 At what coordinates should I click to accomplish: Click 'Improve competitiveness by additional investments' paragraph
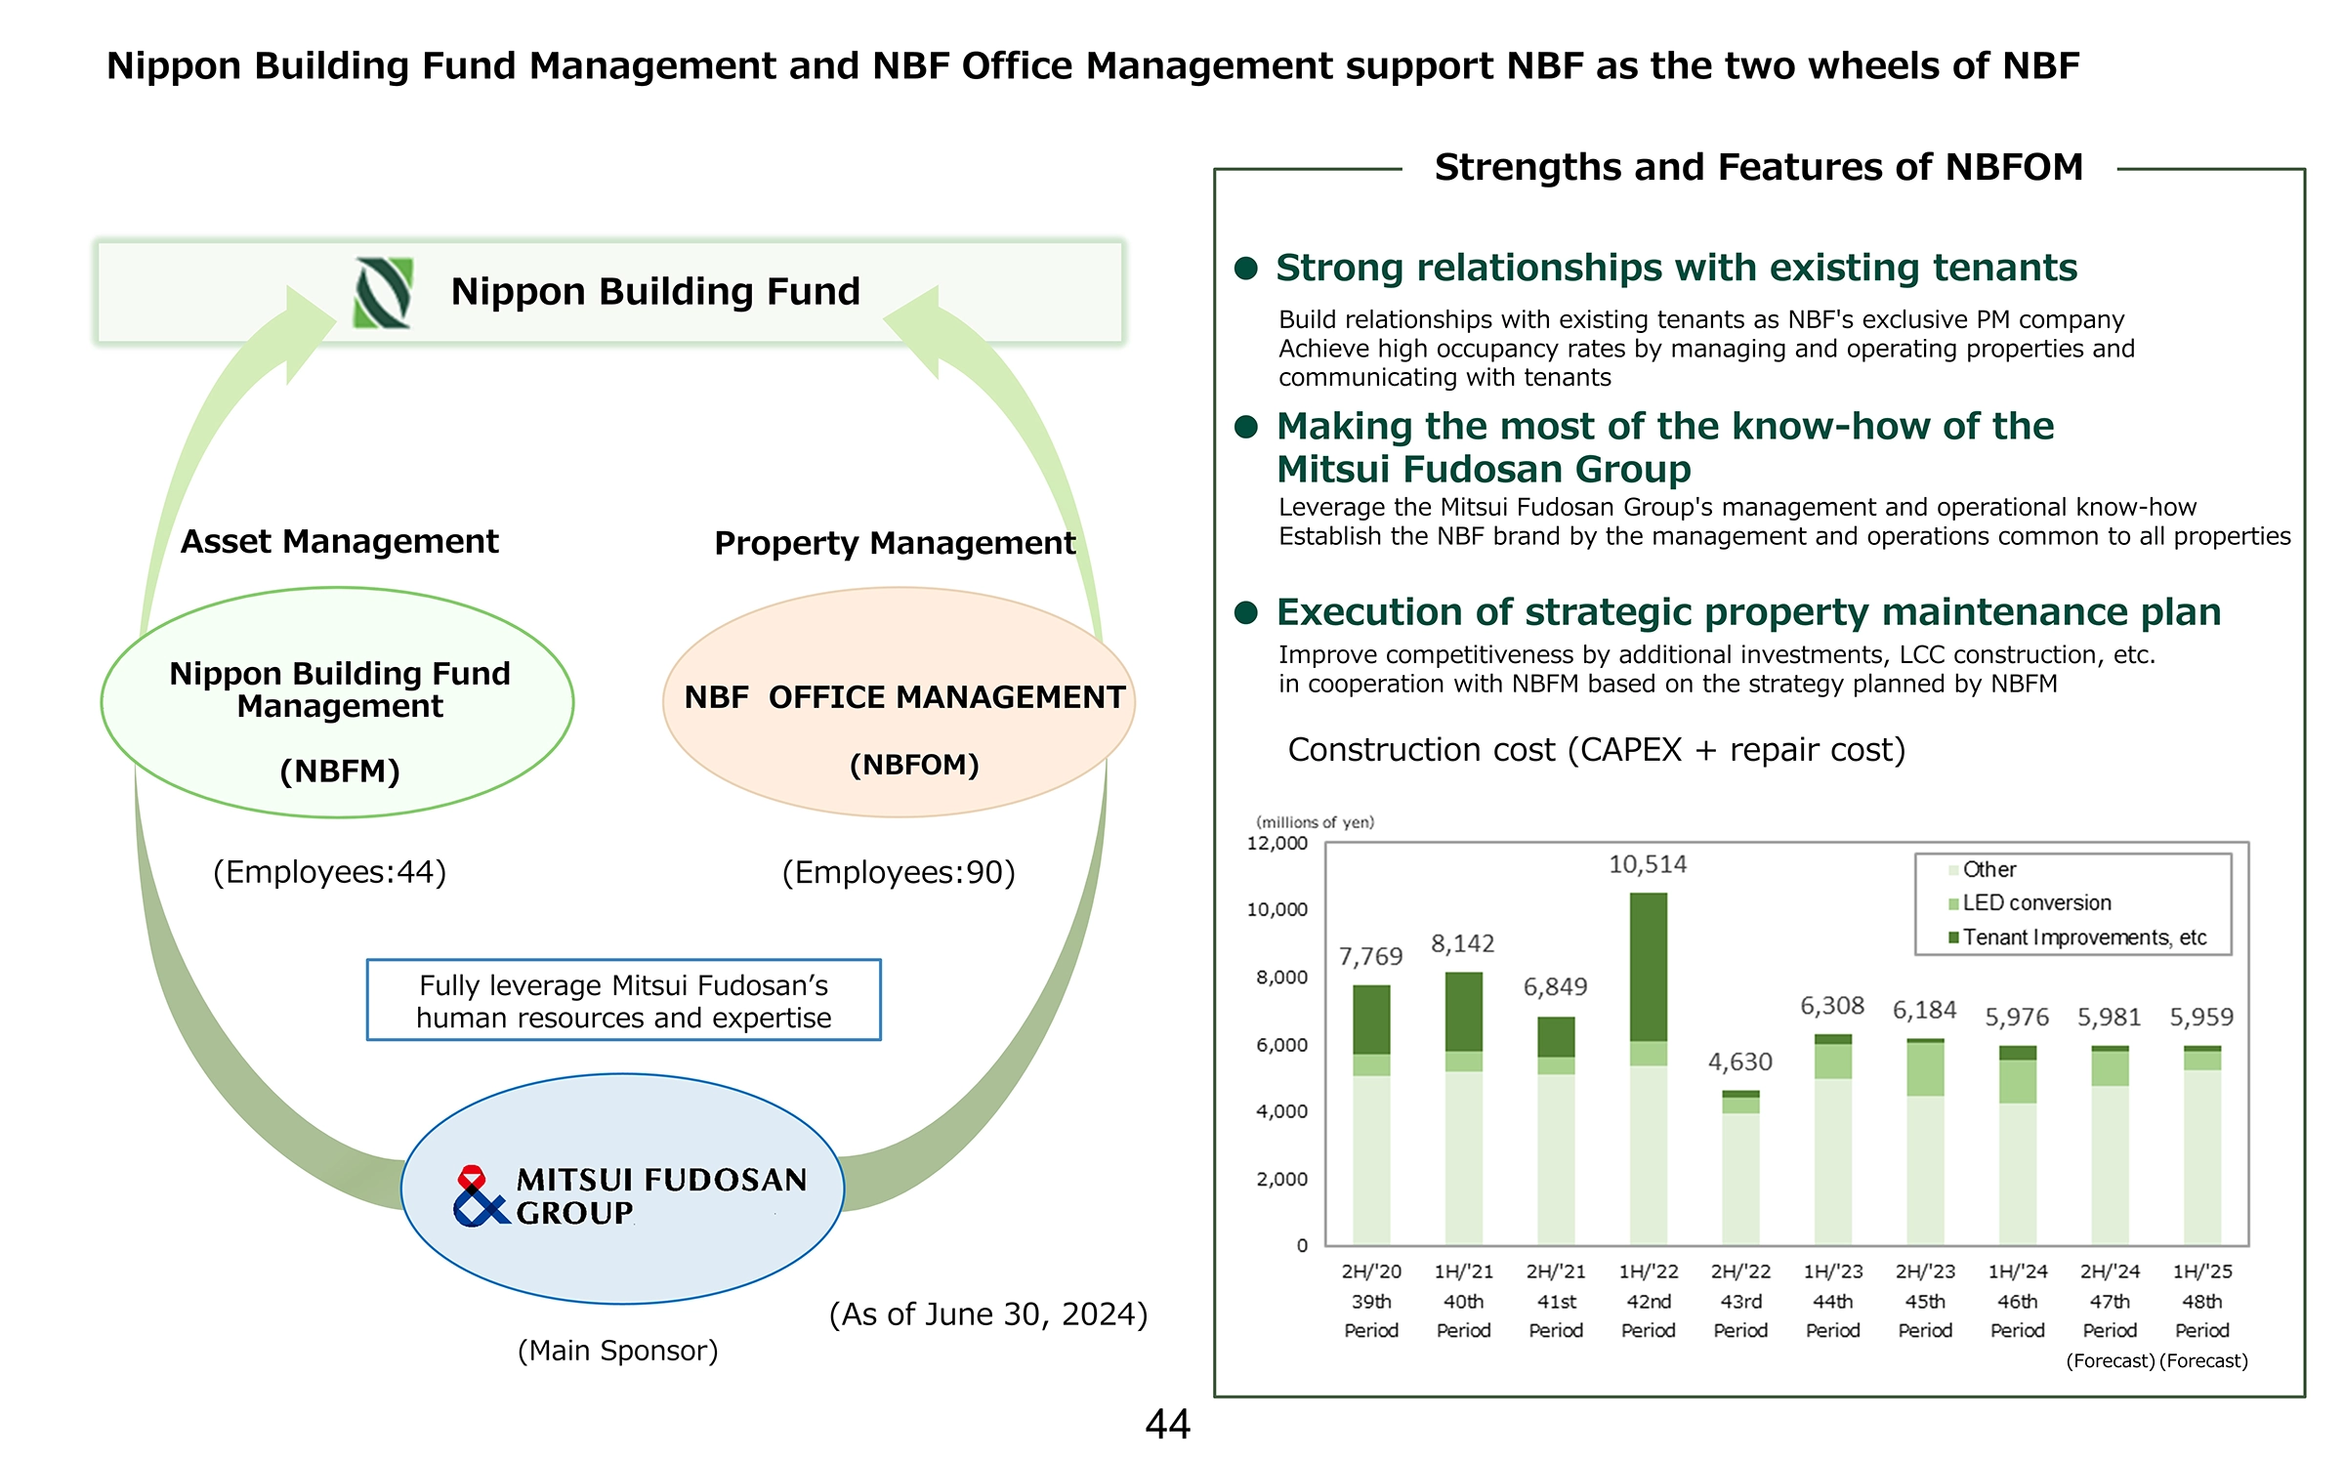[x=1717, y=669]
